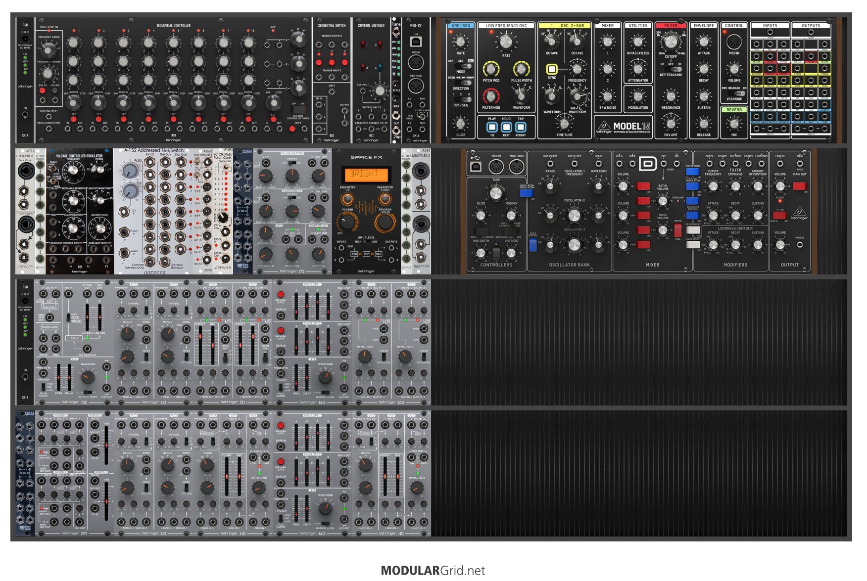Click the FX Send knob on Space FX
Screen dimensions: 867x581
click(347, 223)
